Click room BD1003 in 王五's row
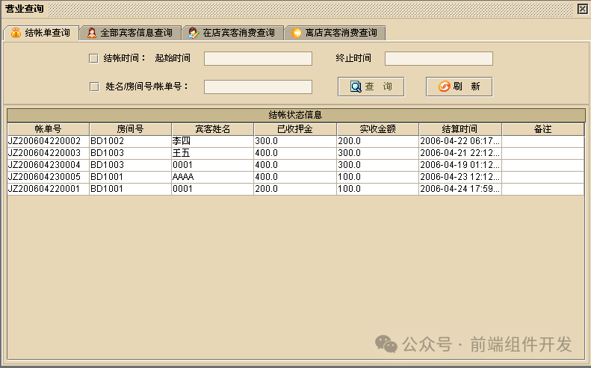Viewport: 591px width, 368px height. [131, 153]
